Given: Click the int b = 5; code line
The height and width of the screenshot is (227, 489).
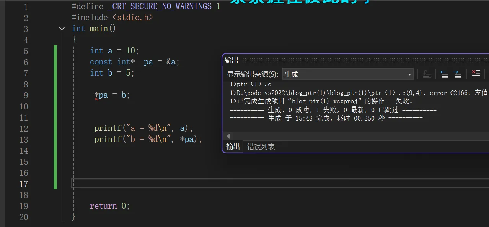Looking at the screenshot, I should coord(112,73).
